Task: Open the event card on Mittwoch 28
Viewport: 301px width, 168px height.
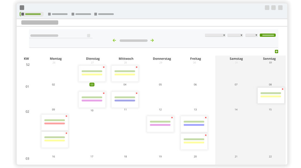Action: coord(125,74)
